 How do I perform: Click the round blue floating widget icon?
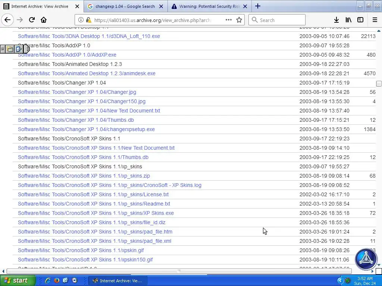coord(366,258)
